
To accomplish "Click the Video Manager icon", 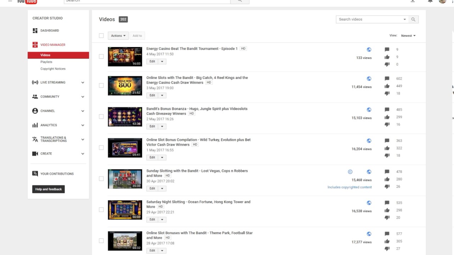I will pos(35,45).
